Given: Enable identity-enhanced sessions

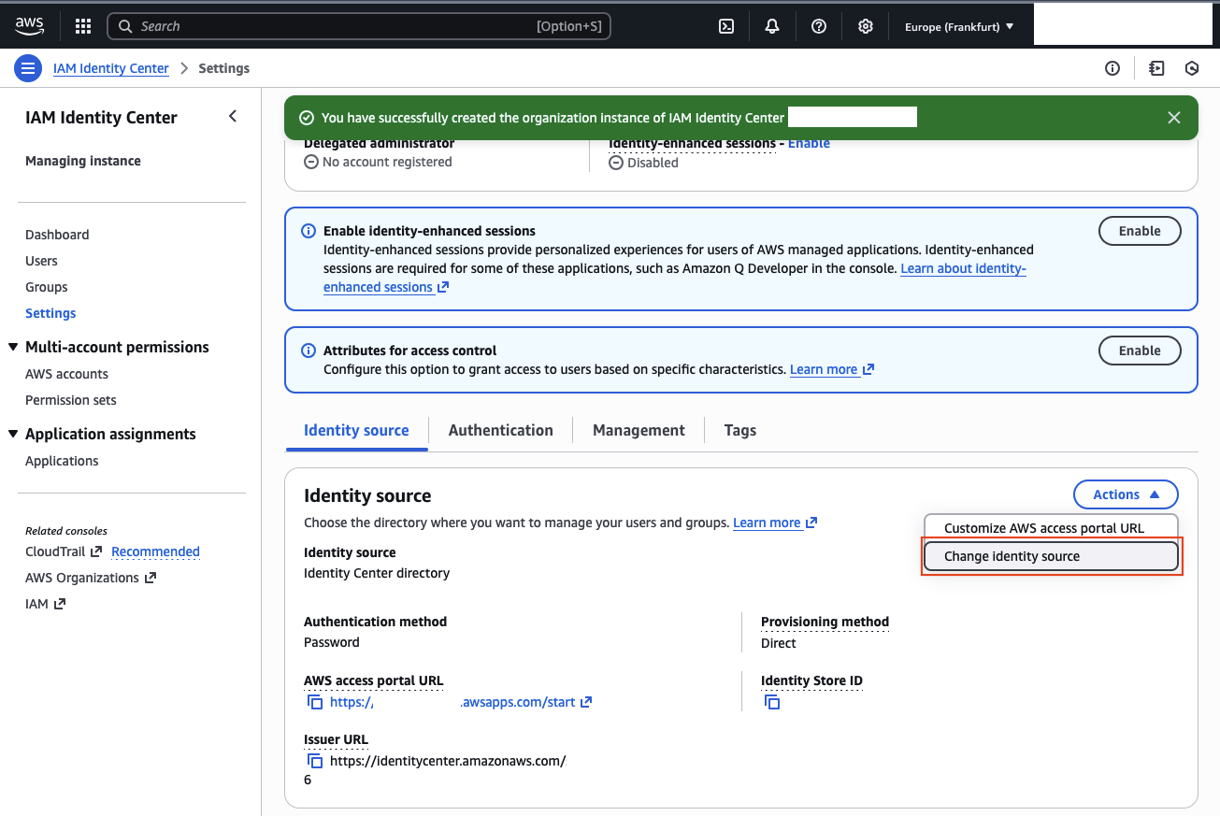Looking at the screenshot, I should [1140, 231].
